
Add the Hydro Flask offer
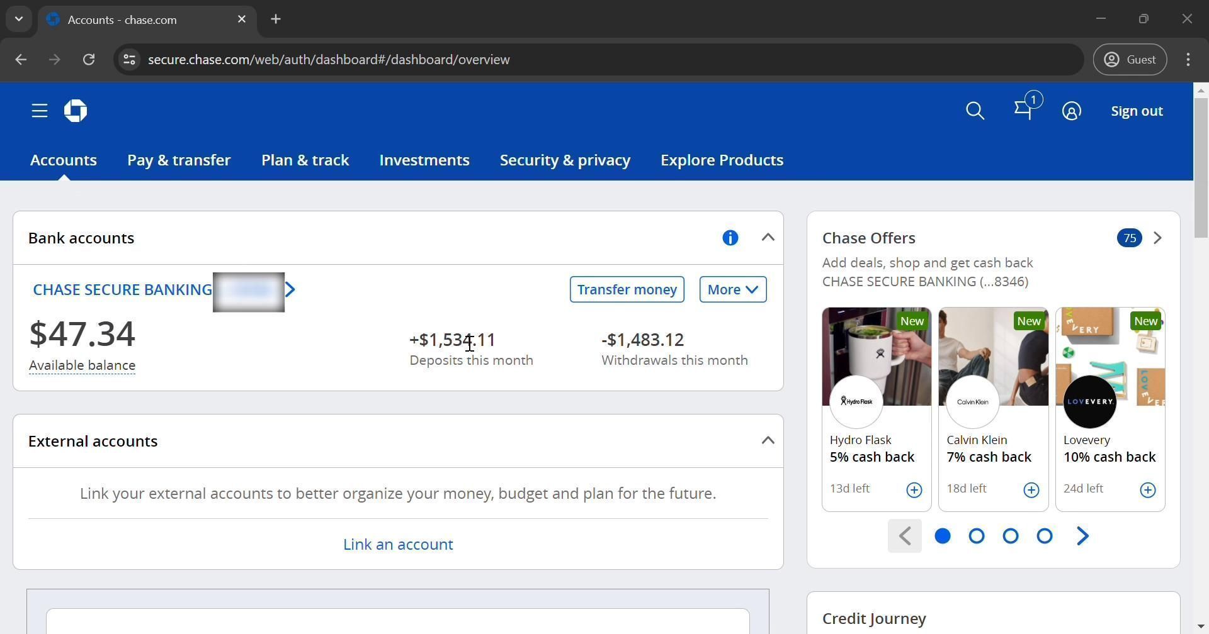(x=914, y=490)
